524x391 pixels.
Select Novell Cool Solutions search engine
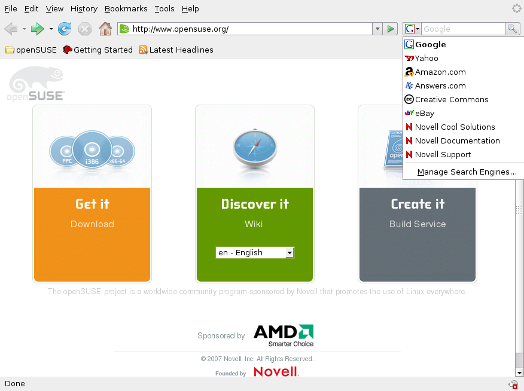[x=464, y=127]
